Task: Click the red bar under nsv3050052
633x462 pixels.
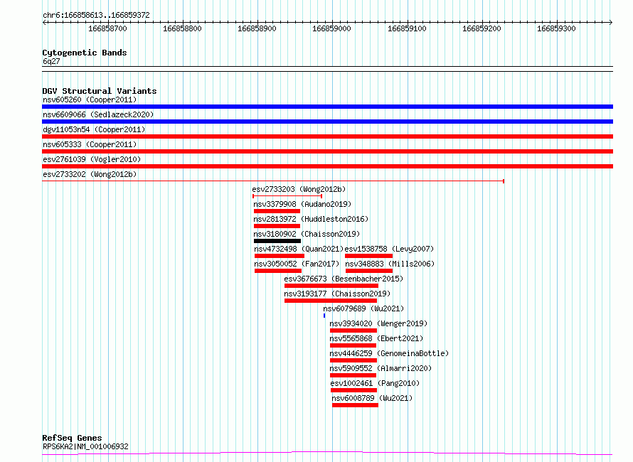Action: [278, 271]
